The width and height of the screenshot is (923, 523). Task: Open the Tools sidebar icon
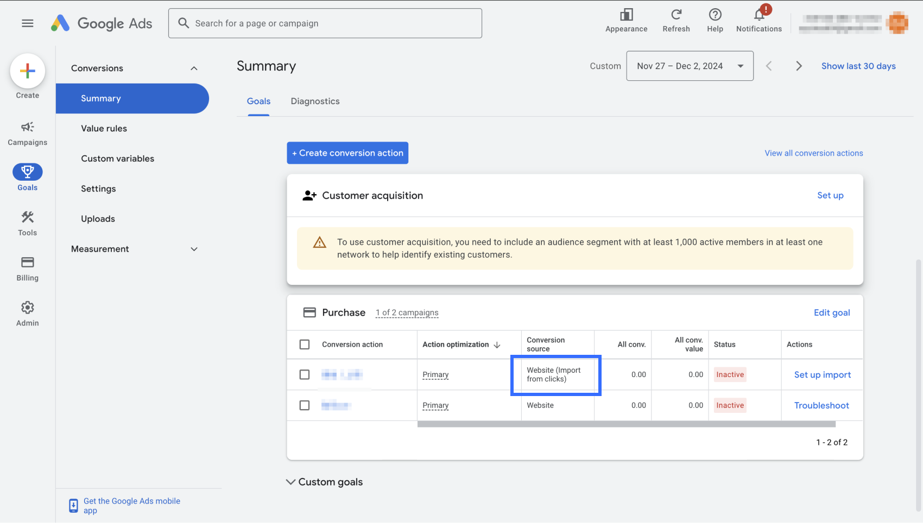pyautogui.click(x=28, y=224)
